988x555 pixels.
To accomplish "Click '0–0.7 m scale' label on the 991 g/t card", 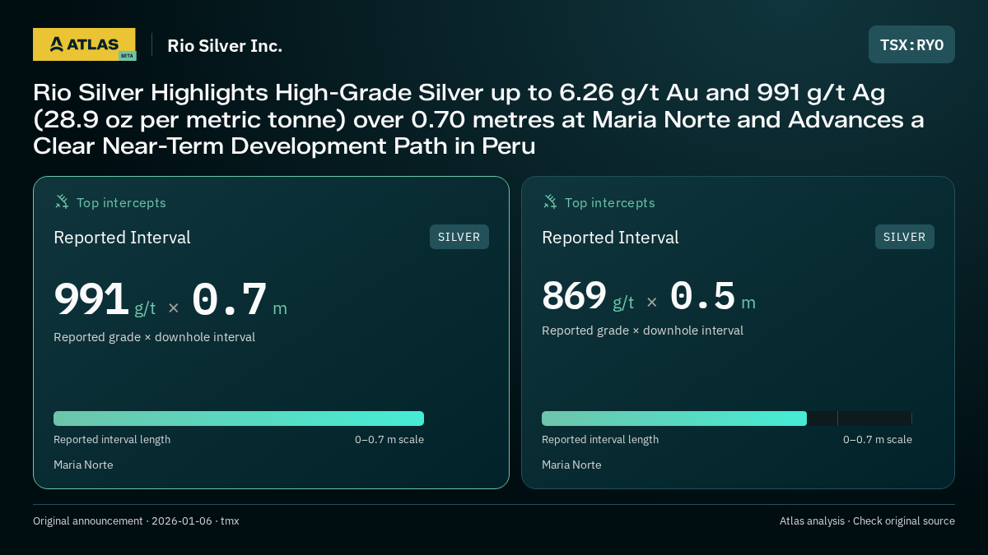I will click(389, 440).
